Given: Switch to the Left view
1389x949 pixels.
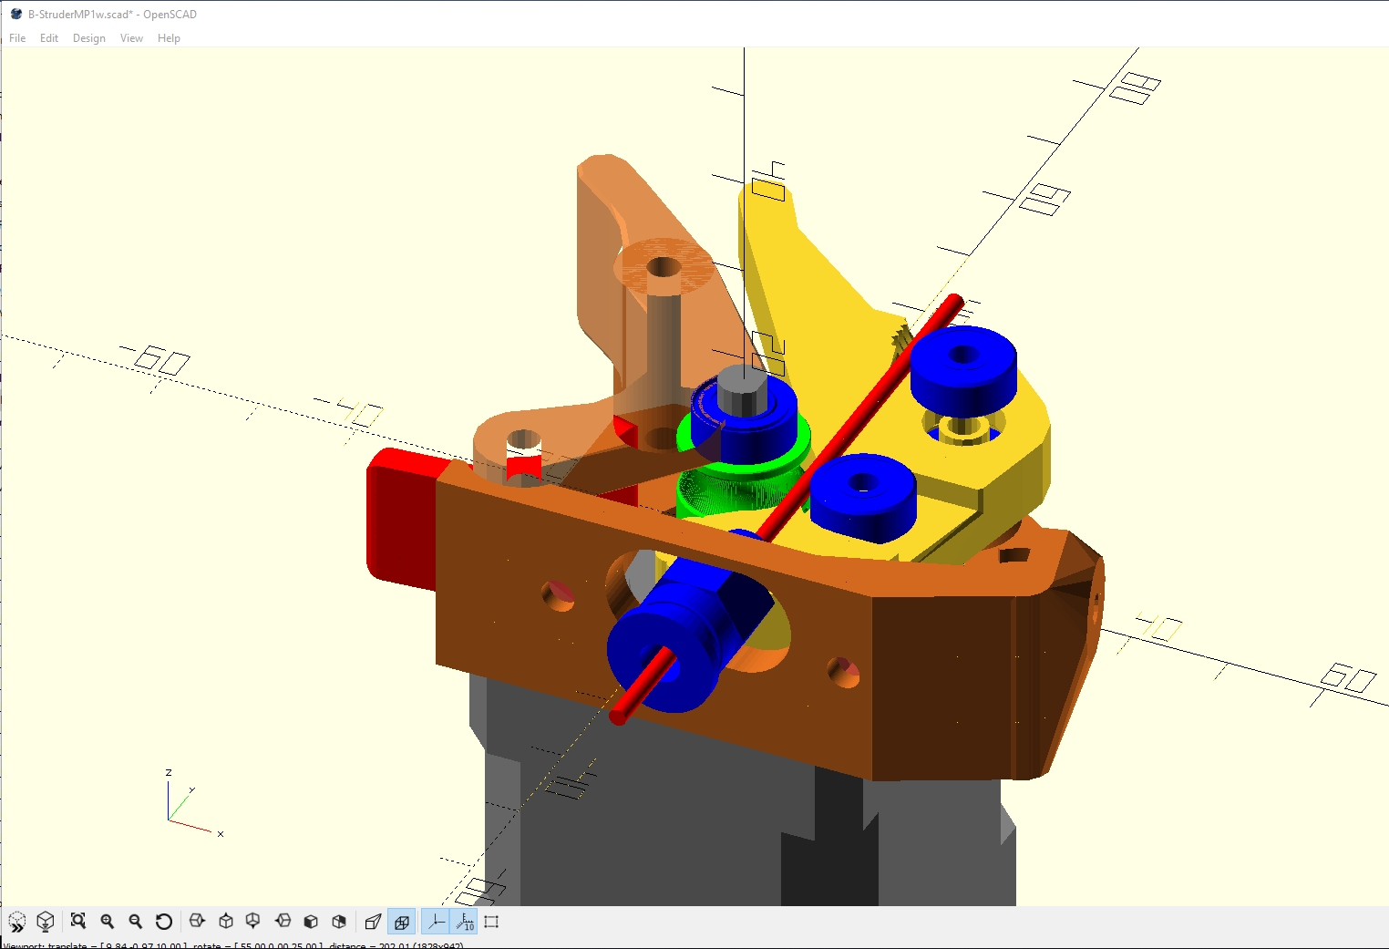Looking at the screenshot, I should (x=283, y=922).
